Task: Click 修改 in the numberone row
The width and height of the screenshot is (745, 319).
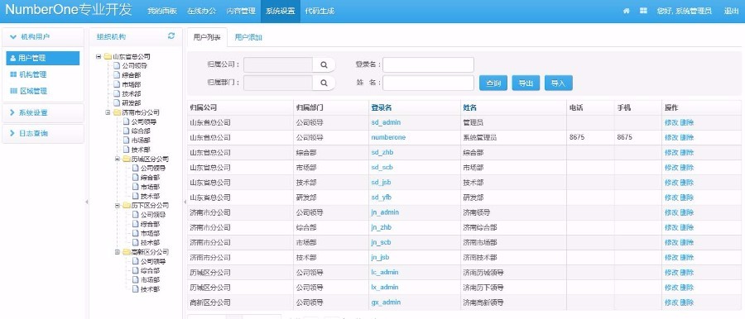Action: (x=671, y=137)
